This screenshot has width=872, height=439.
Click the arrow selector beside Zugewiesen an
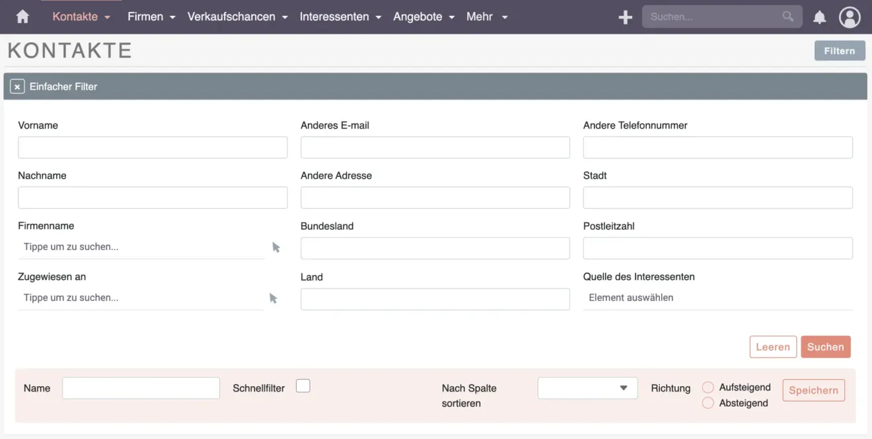(273, 298)
